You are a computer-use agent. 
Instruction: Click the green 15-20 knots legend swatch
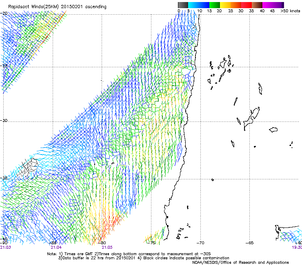pos(215,5)
